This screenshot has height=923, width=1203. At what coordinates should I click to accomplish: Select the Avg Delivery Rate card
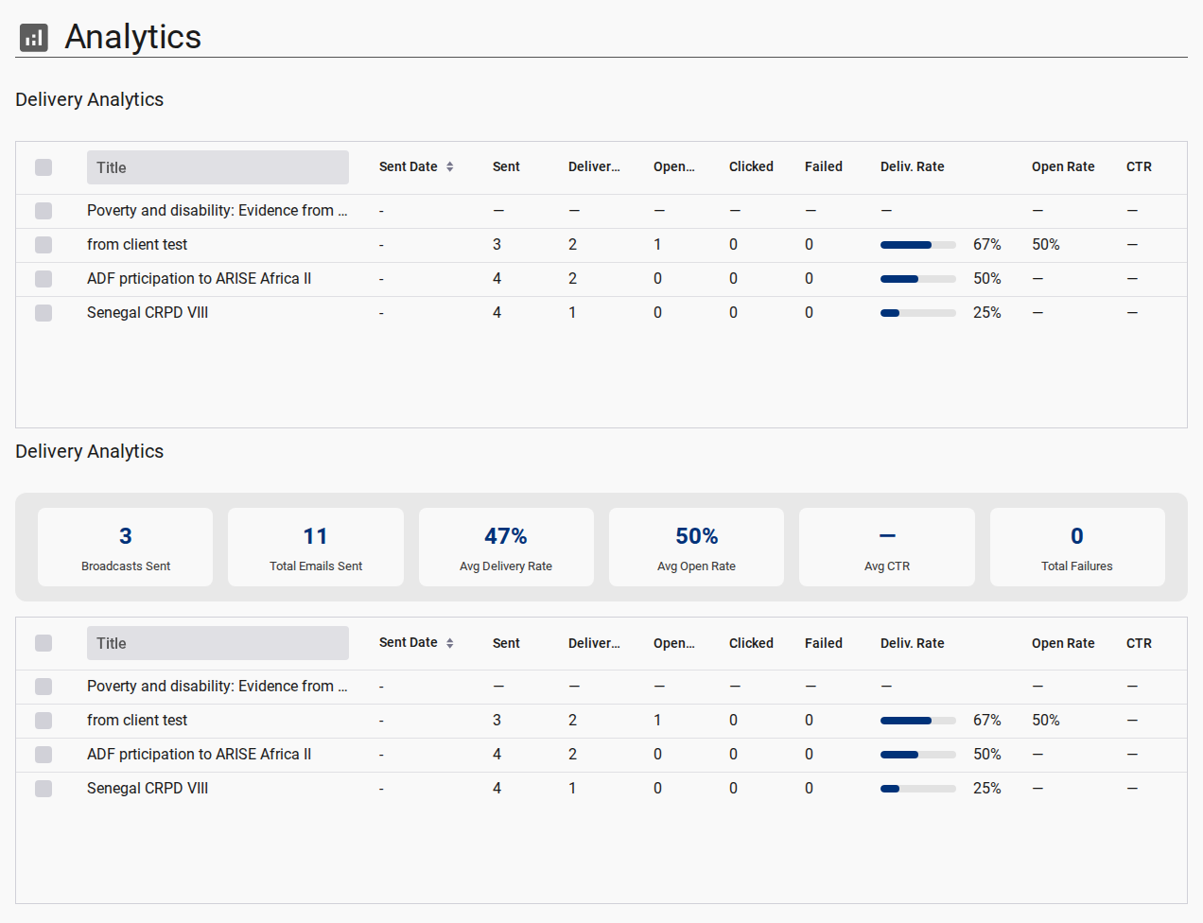506,548
